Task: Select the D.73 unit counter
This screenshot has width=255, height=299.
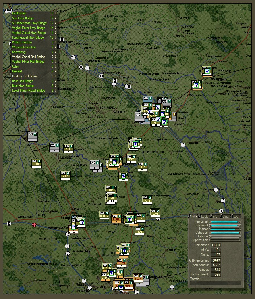Action: (121, 262)
